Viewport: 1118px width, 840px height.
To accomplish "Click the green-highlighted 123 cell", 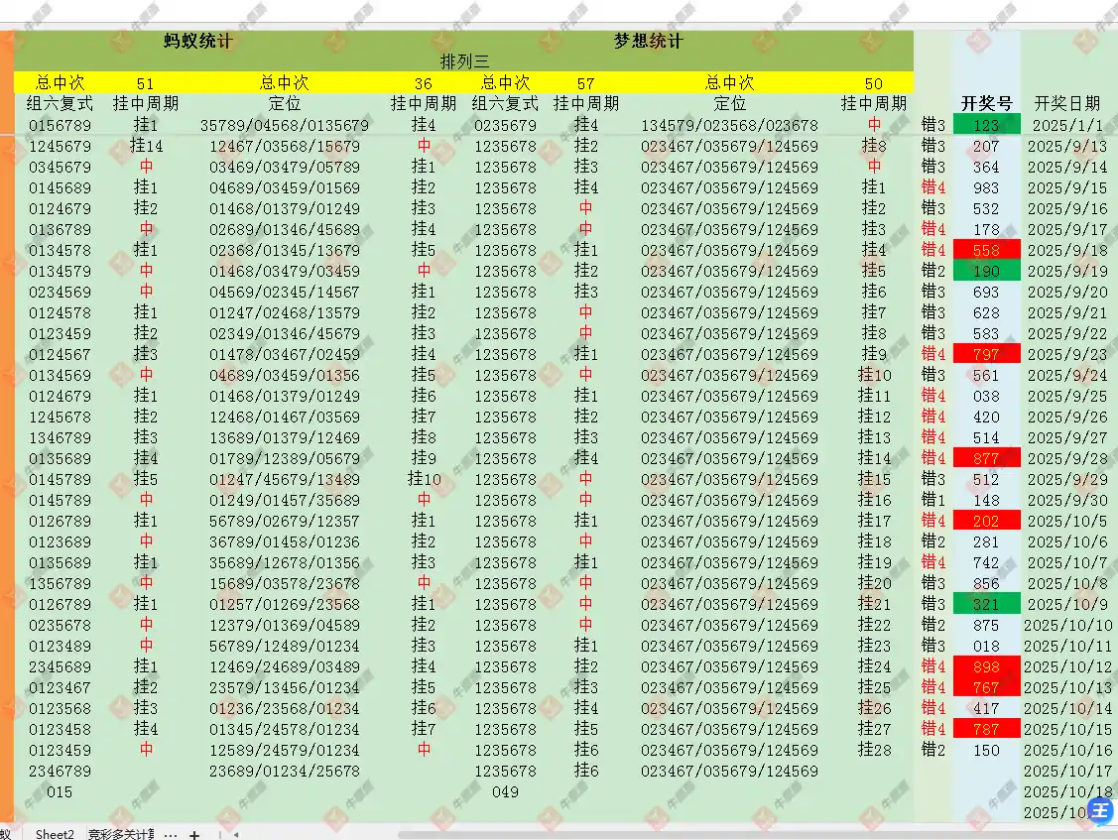I will (x=986, y=125).
